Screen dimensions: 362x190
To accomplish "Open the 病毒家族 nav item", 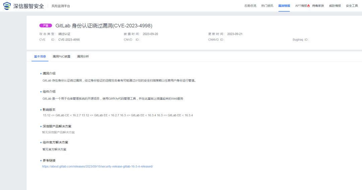I will (x=318, y=6).
